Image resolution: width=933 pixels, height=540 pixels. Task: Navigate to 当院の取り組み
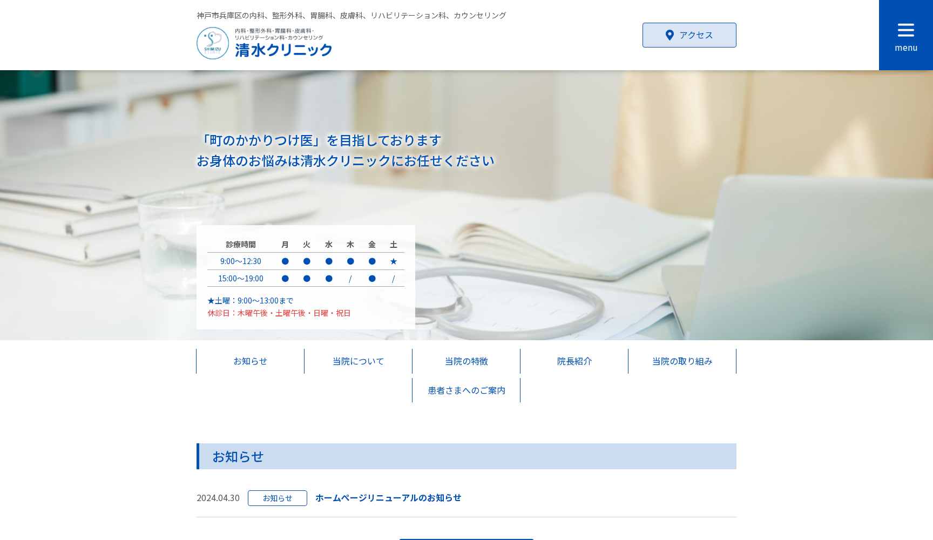[x=681, y=361]
